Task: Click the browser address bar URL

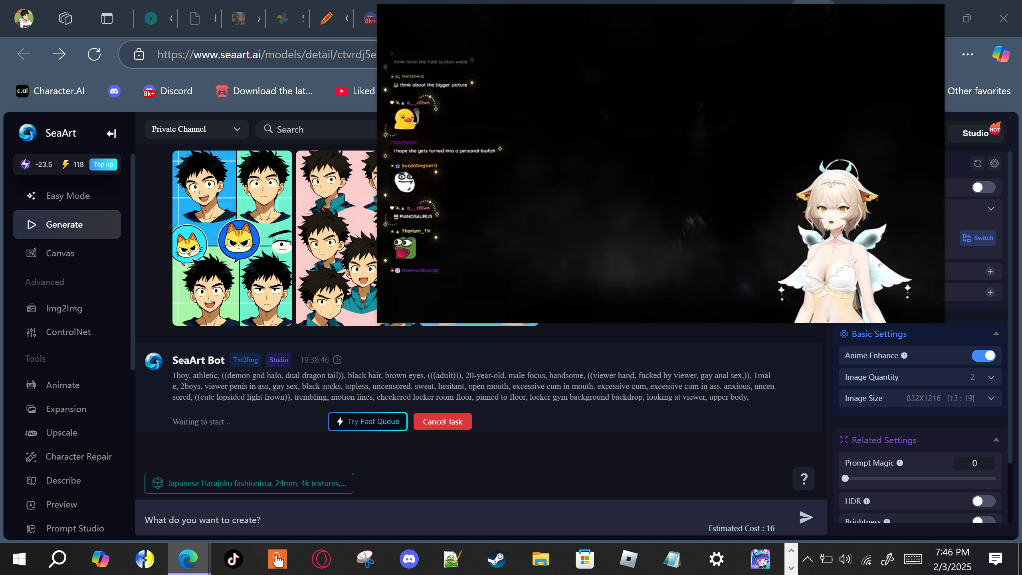Action: pyautogui.click(x=267, y=54)
